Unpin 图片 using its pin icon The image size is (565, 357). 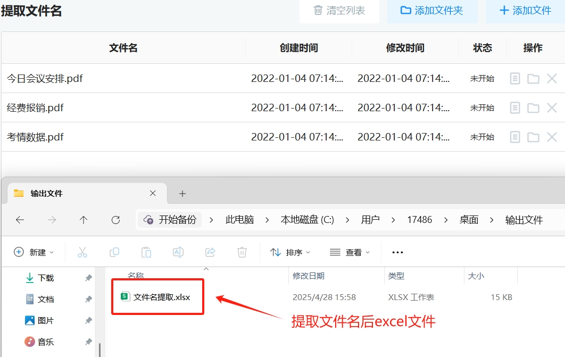pyautogui.click(x=88, y=320)
